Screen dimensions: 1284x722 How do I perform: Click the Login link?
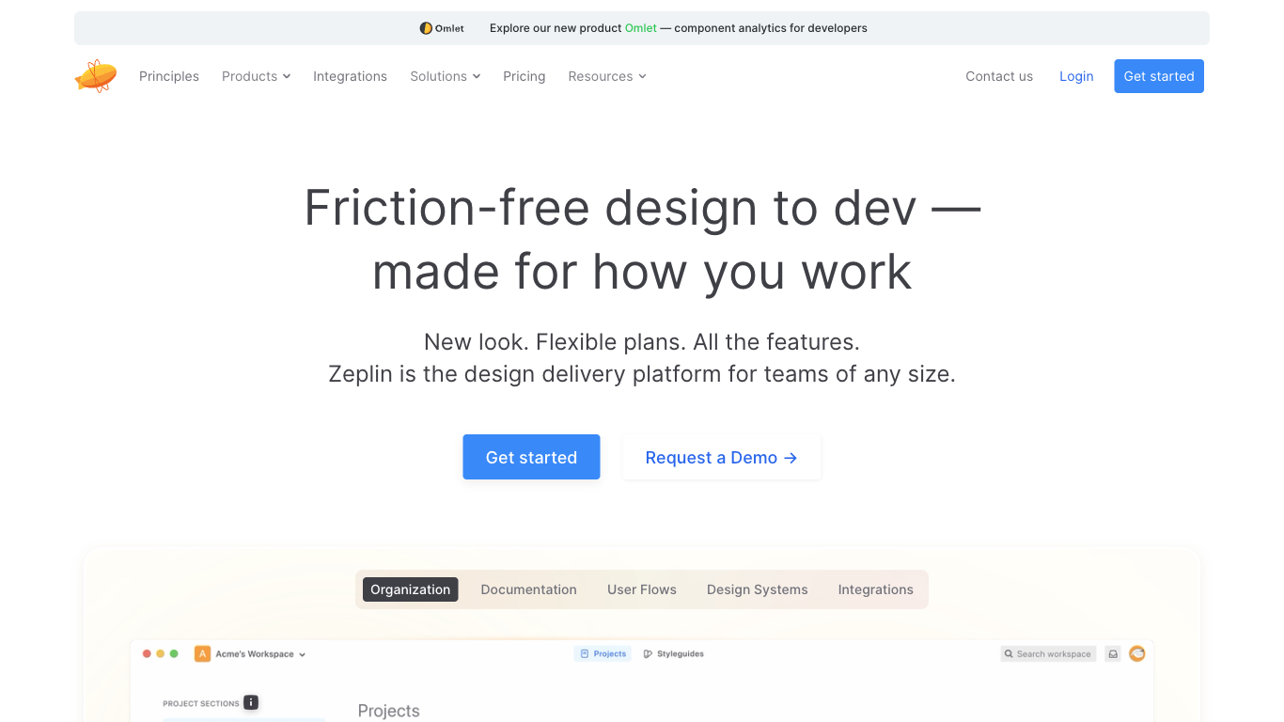point(1076,76)
